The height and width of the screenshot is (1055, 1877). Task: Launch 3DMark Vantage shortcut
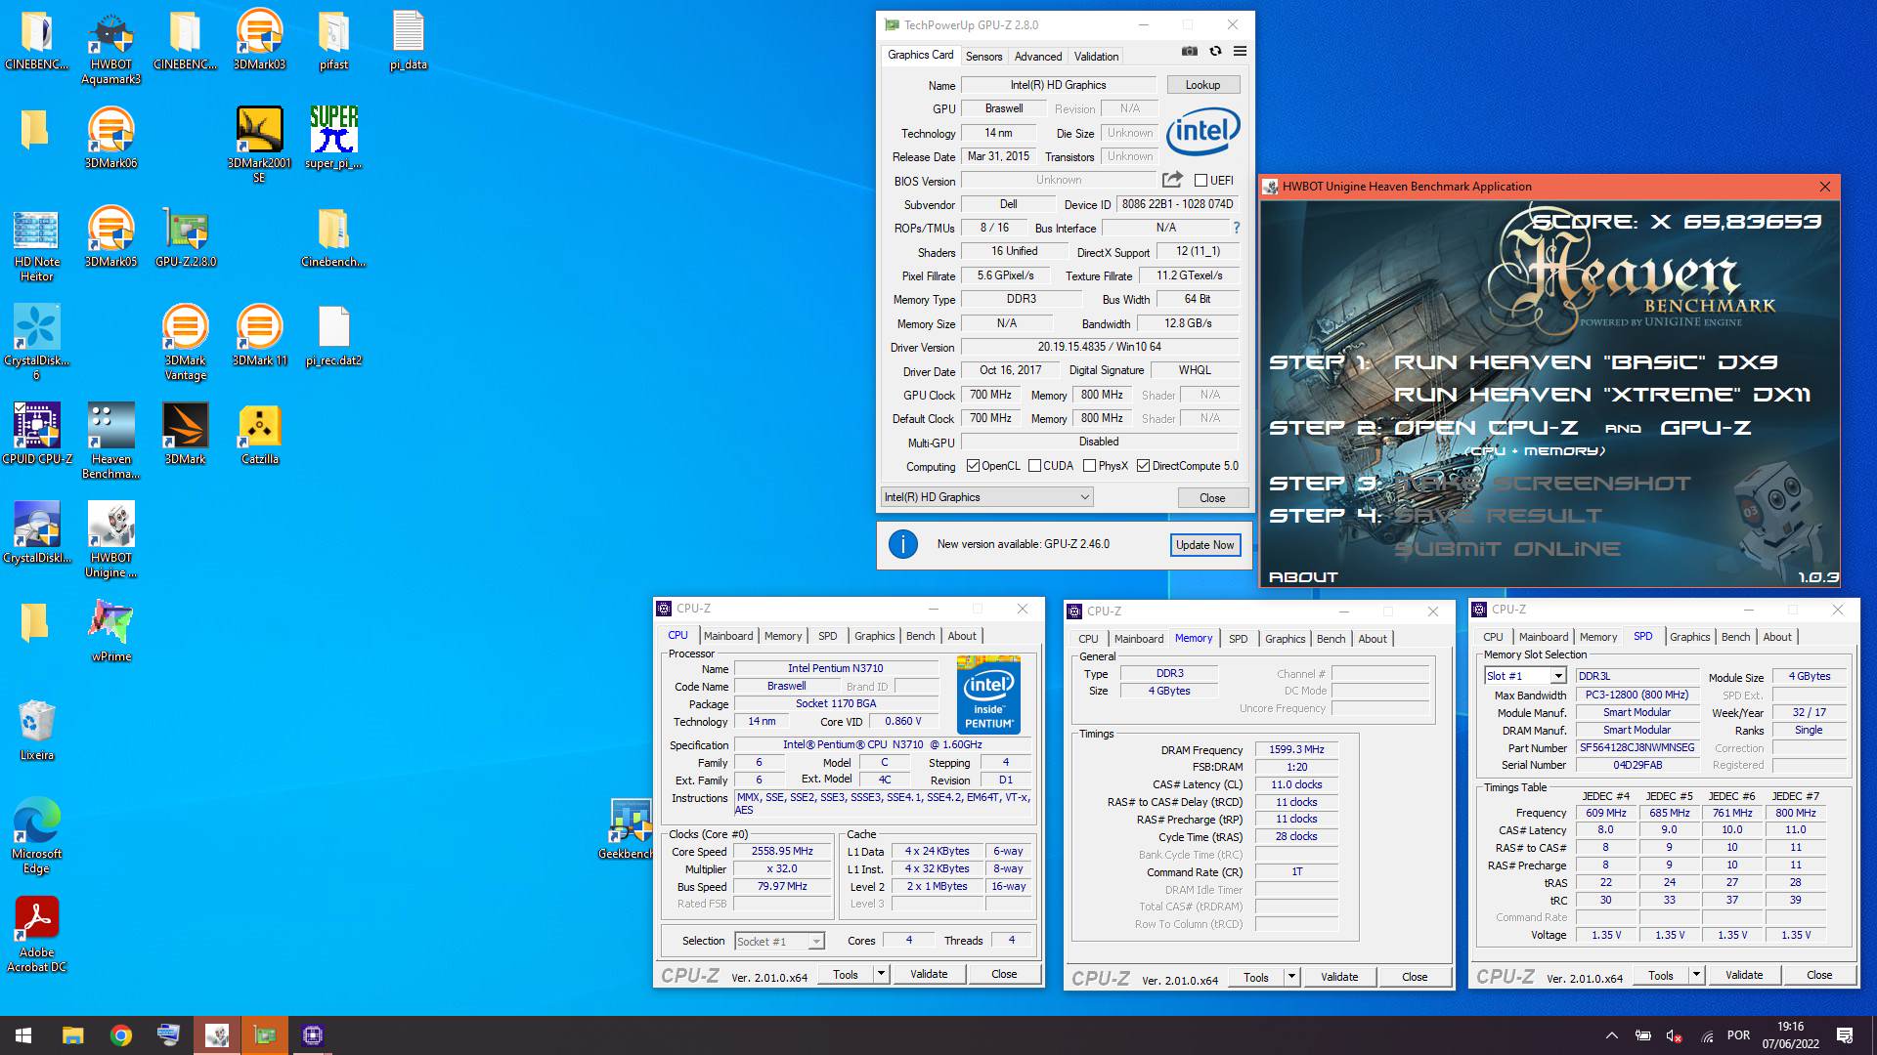[x=185, y=343]
